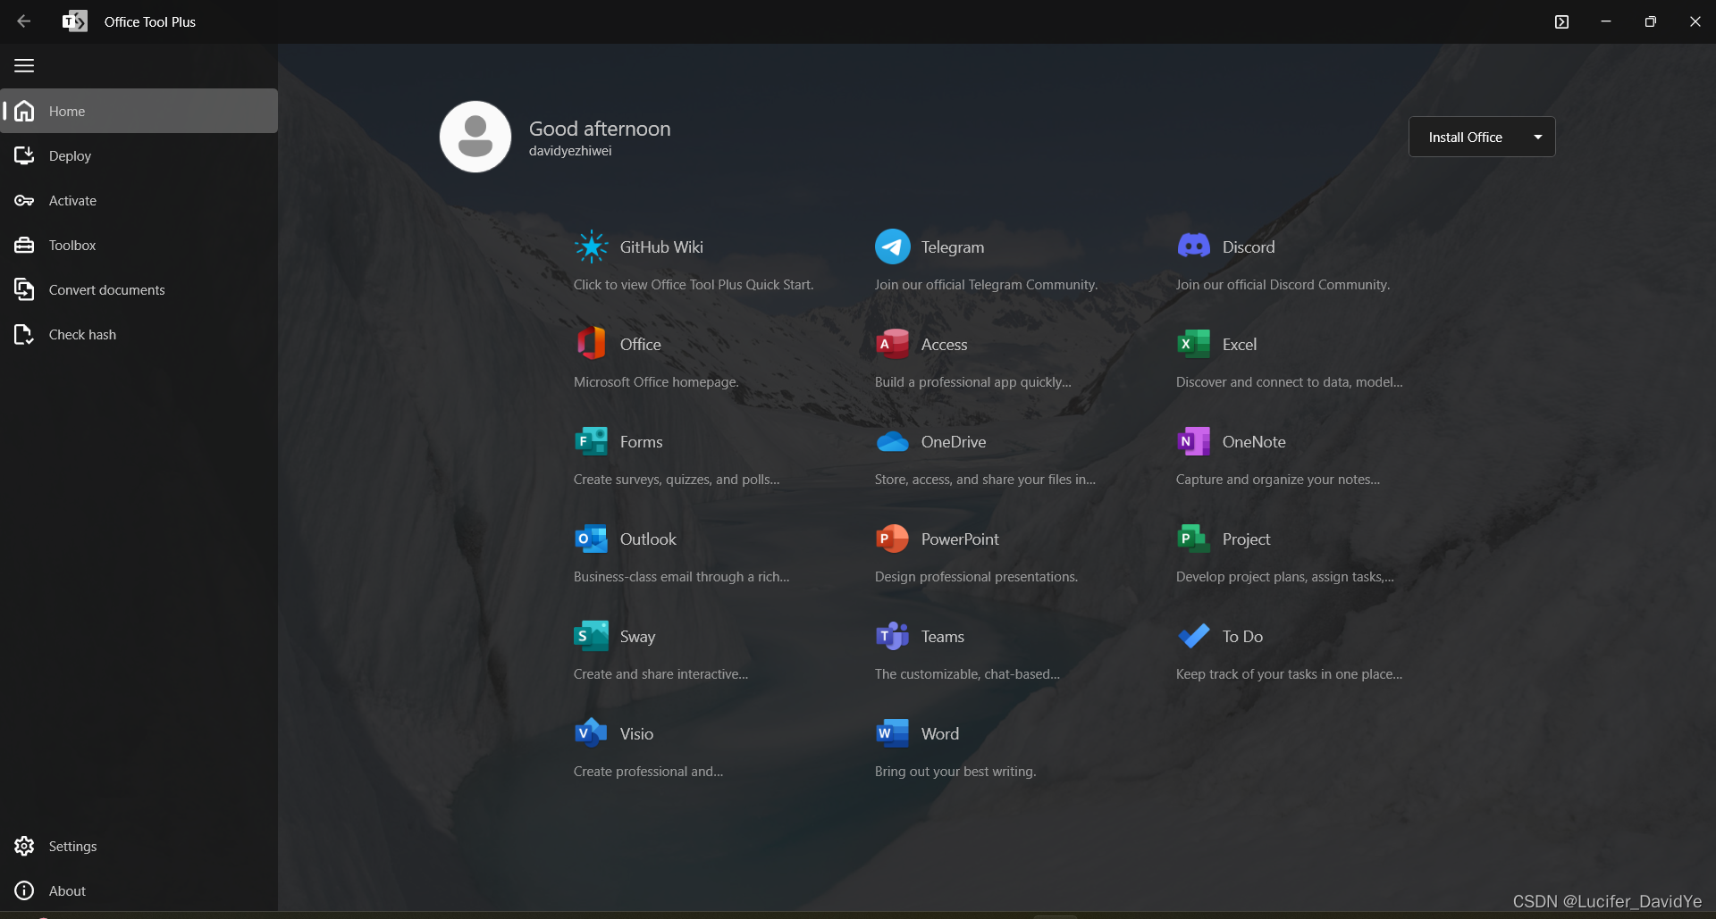
Task: Click the Check hash file icon
Action: (24, 334)
